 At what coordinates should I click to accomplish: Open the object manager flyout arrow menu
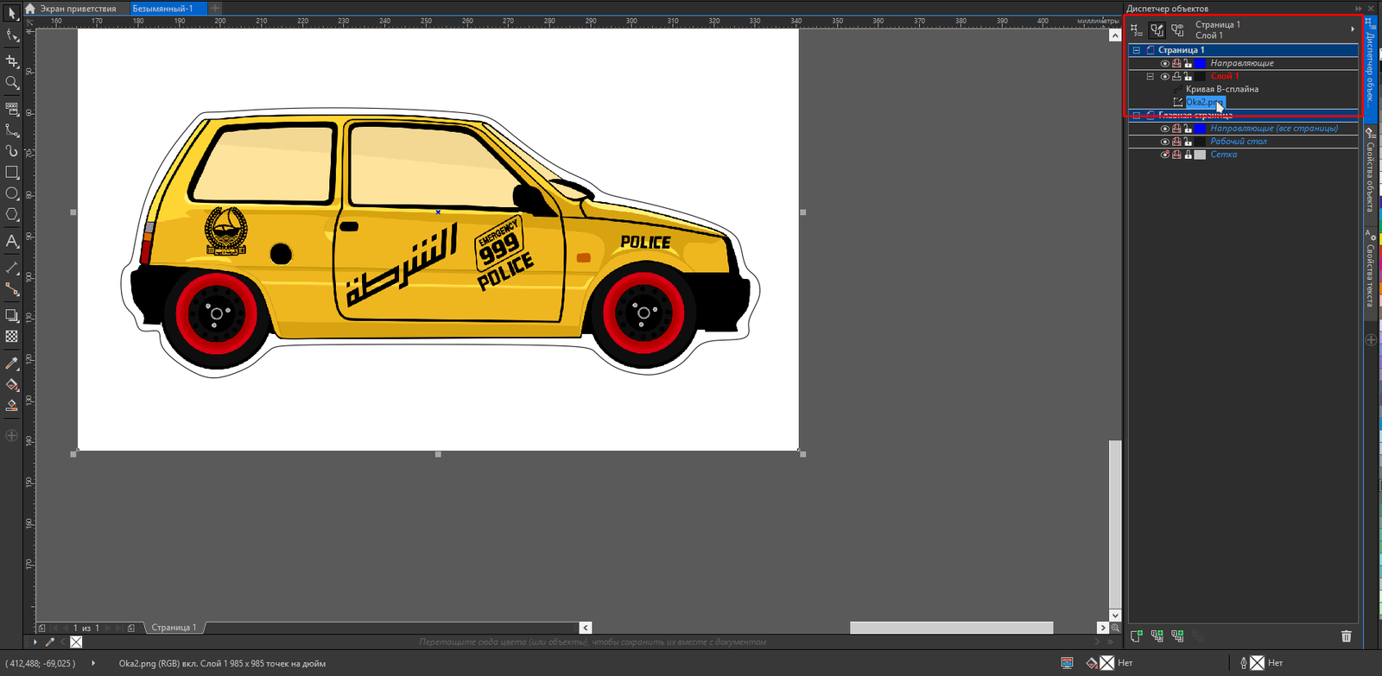[x=1353, y=29]
